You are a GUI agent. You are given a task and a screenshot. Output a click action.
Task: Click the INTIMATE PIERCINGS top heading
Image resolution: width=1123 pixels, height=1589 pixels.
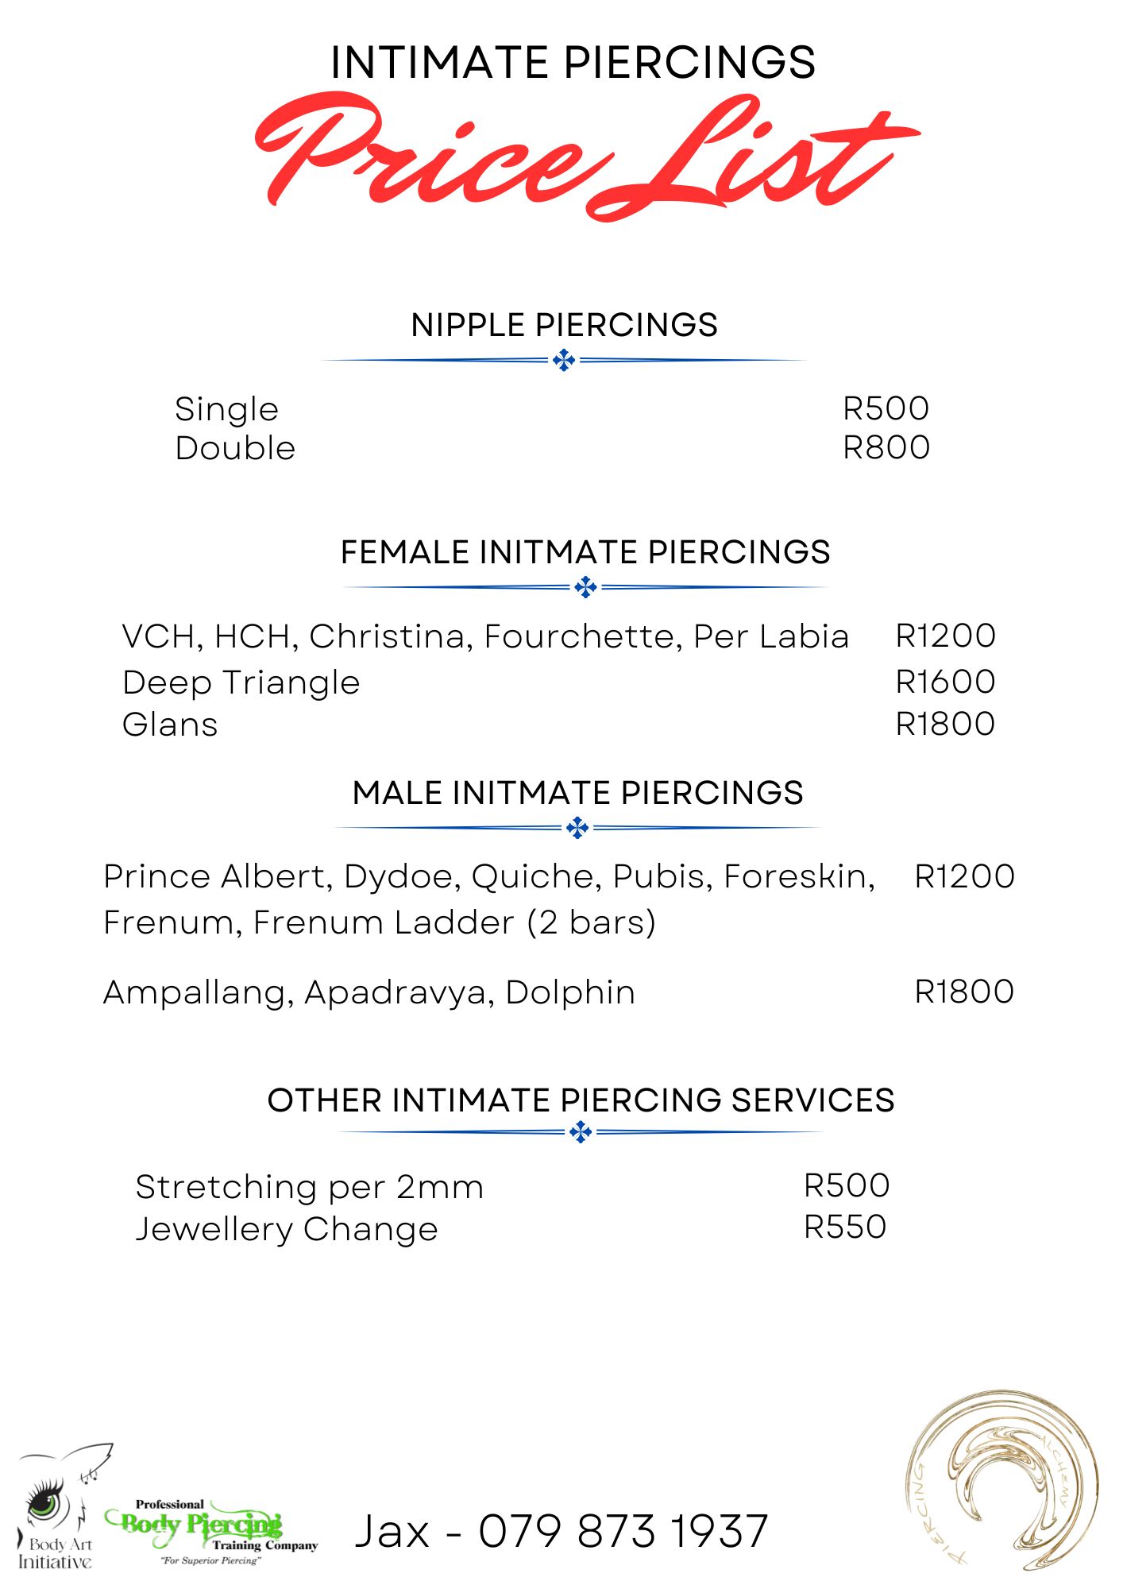(573, 63)
